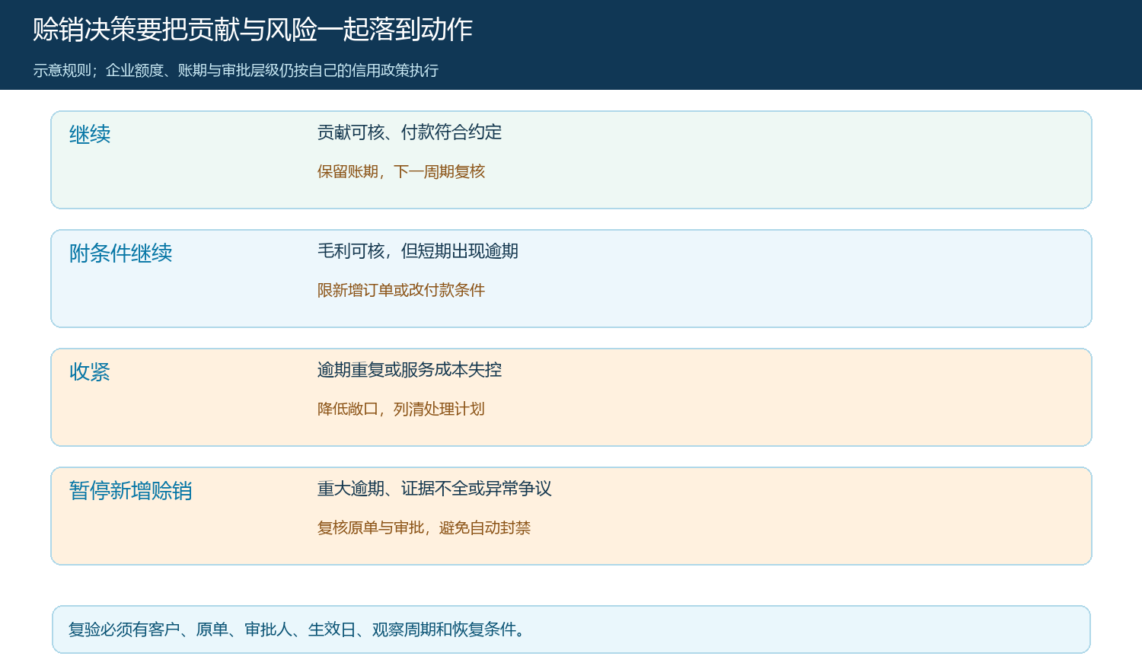
Task: Select the subtitle starting 示意规则
Action: (236, 71)
